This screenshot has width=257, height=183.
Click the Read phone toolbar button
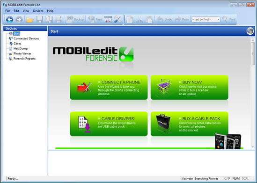click(x=95, y=19)
